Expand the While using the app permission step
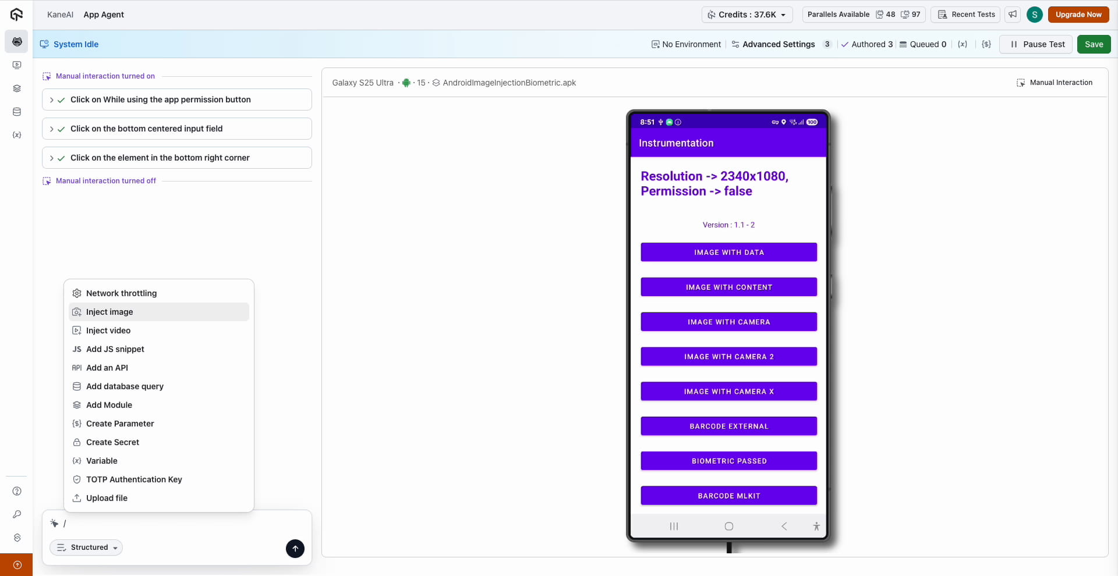Image resolution: width=1118 pixels, height=576 pixels. [52, 99]
